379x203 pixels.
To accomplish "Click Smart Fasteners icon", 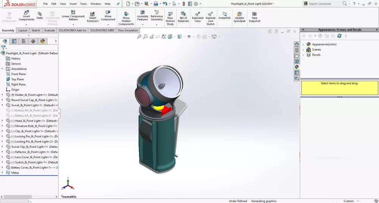I will click(x=92, y=17).
